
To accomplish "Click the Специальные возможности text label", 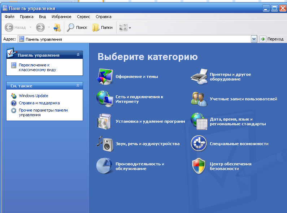I will pyautogui.click(x=239, y=144).
